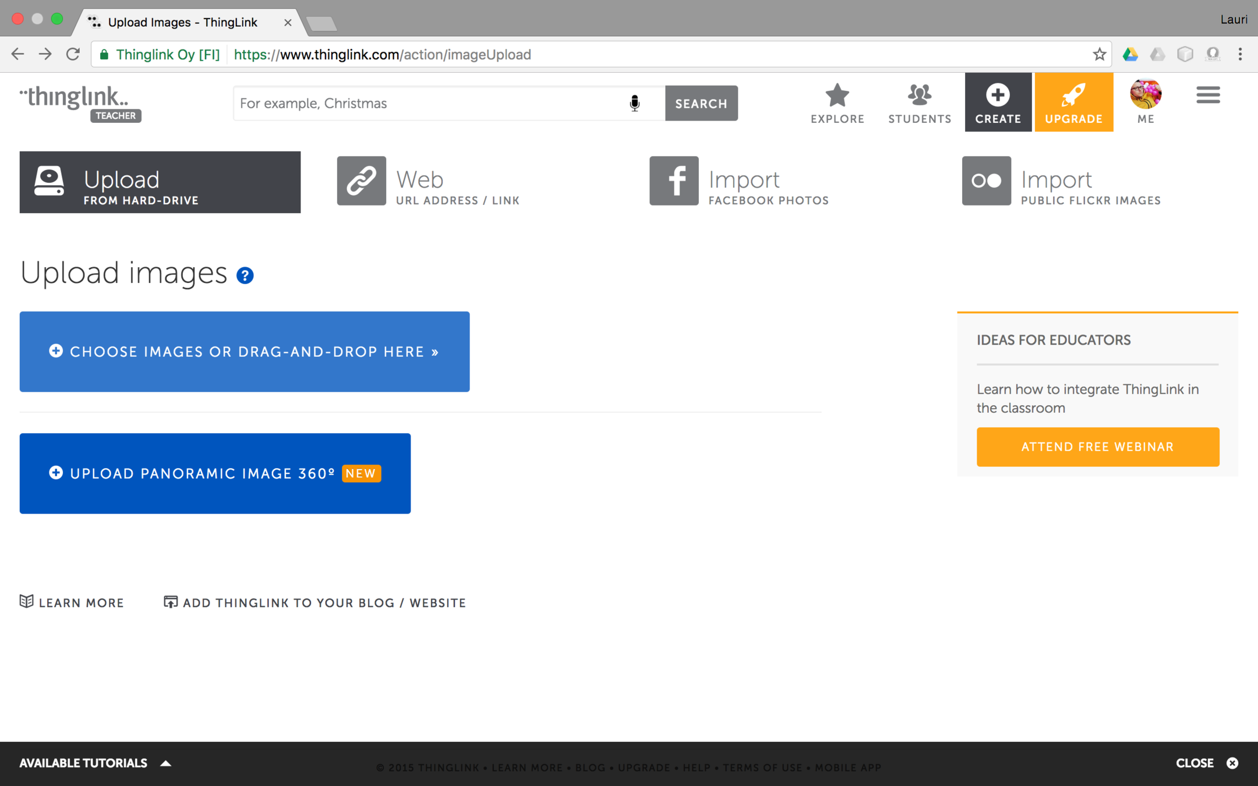Bookmark page with the star icon
Screen dimensions: 1258x786
(1099, 55)
